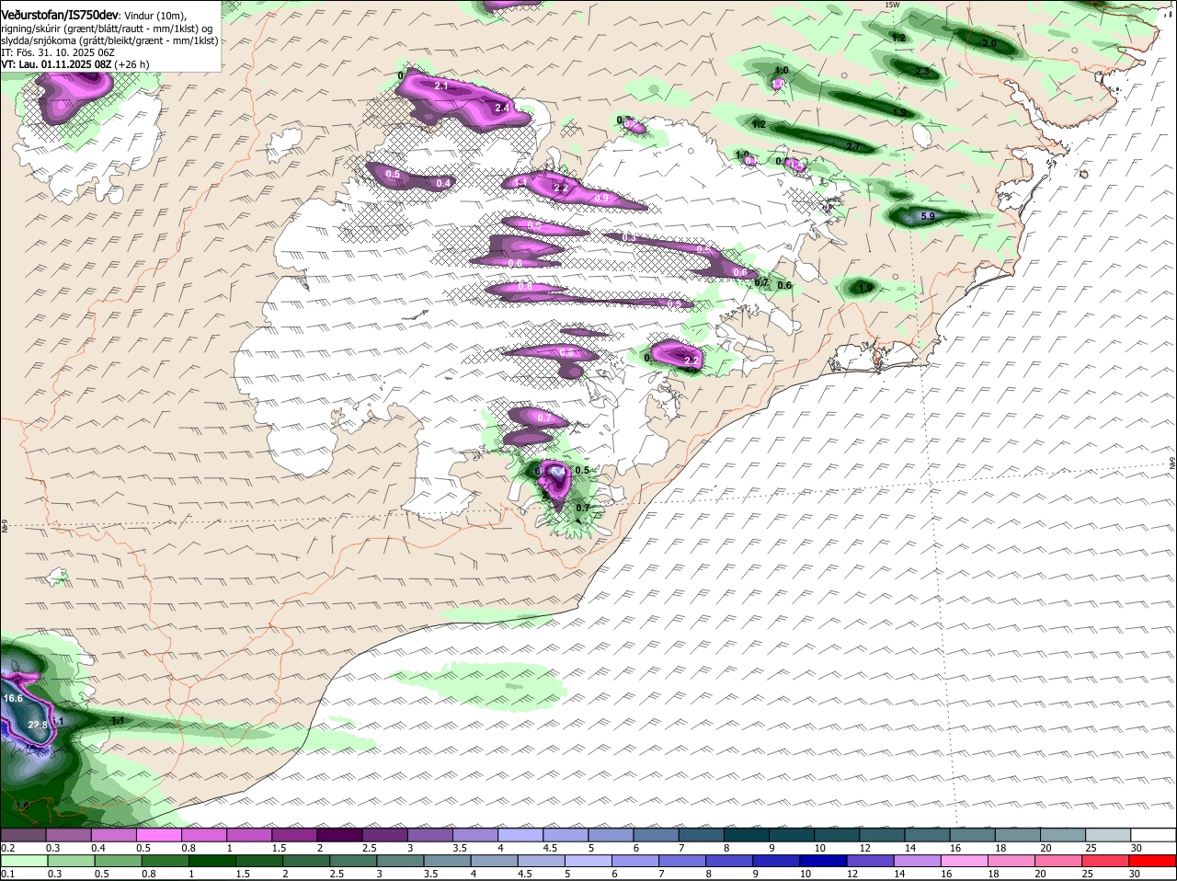The height and width of the screenshot is (881, 1177).
Task: Click bottom legend swatch between 4.5 and 5
Action: click(542, 861)
